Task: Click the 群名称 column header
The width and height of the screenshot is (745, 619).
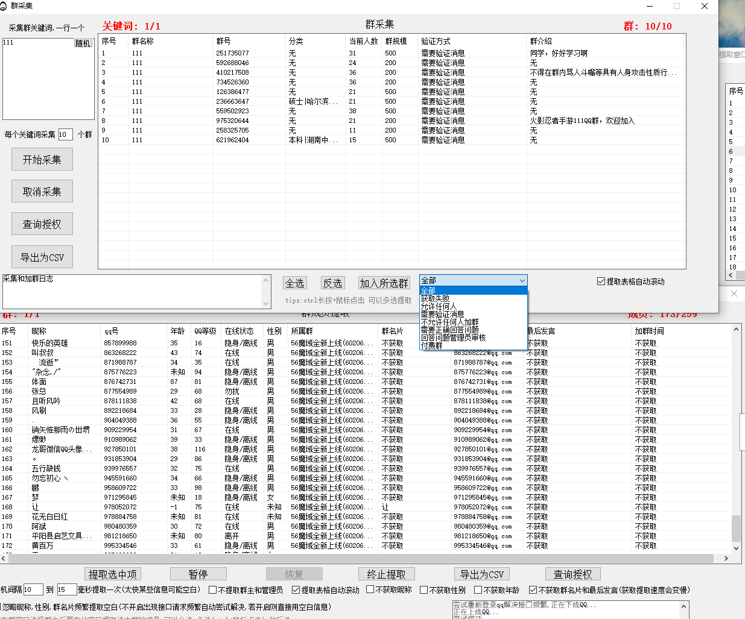Action: click(x=143, y=41)
